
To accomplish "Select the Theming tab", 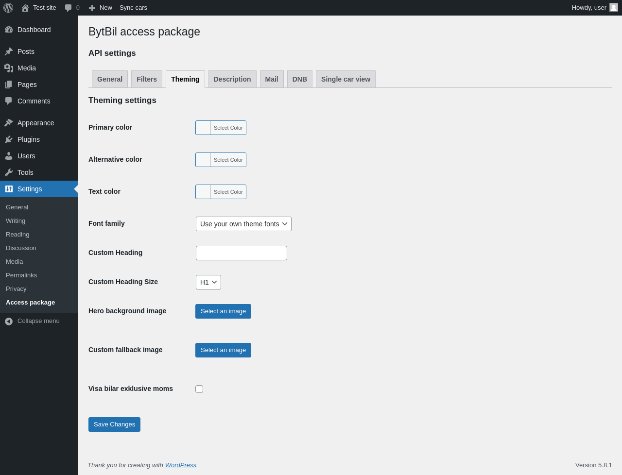I will [x=185, y=79].
